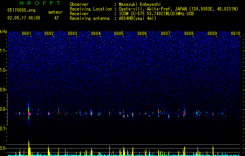The width and height of the screenshot is (245, 156).
Task: Click the 0.9 kHz axis label
Action: point(4,90)
